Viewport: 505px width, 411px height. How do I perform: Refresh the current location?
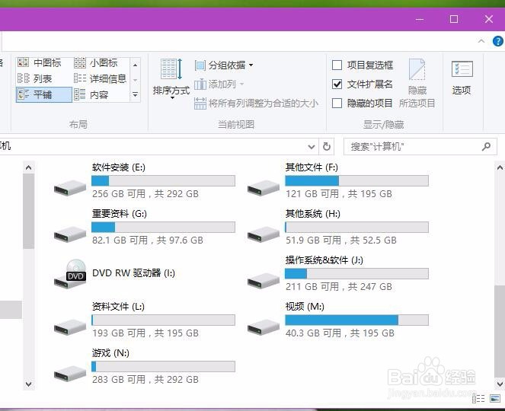[x=327, y=147]
